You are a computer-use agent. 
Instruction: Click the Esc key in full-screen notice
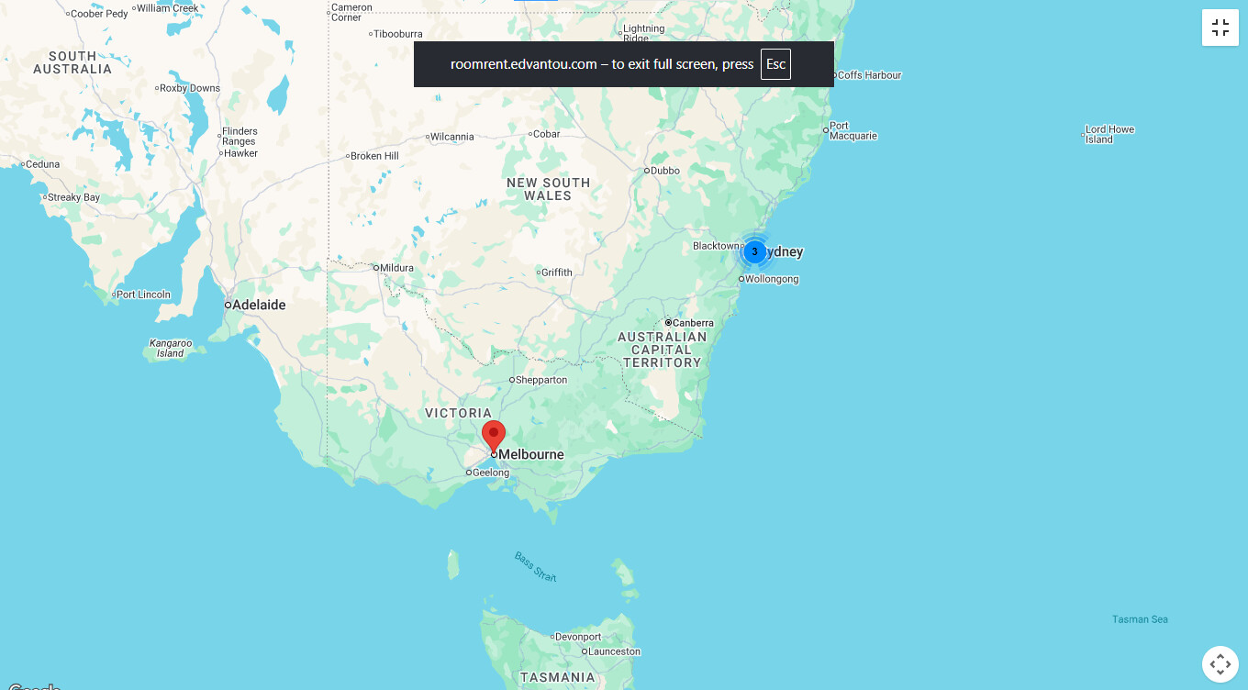coord(775,64)
